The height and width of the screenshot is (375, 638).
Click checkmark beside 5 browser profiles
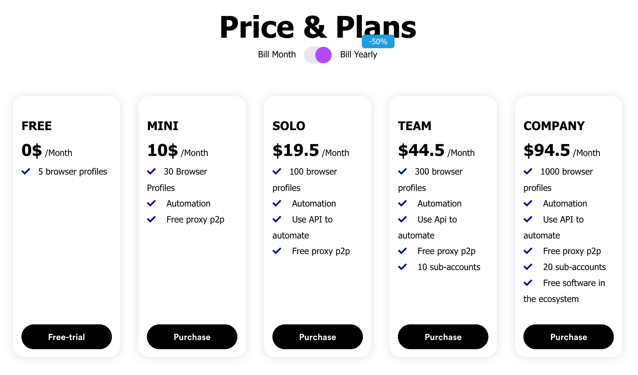point(26,172)
